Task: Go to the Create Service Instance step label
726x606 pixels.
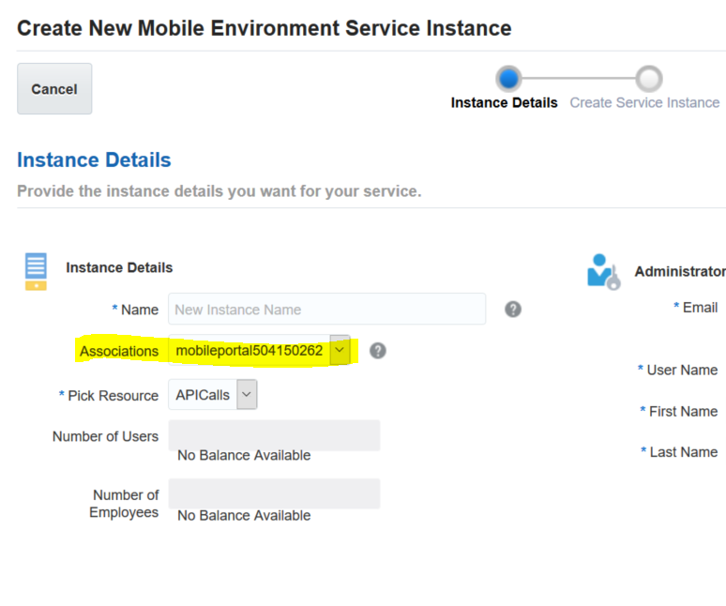Action: click(644, 103)
